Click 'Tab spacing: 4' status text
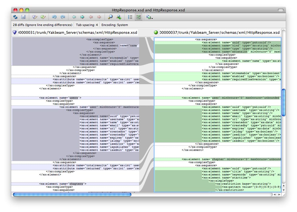The height and width of the screenshot is (212, 297). [x=87, y=25]
